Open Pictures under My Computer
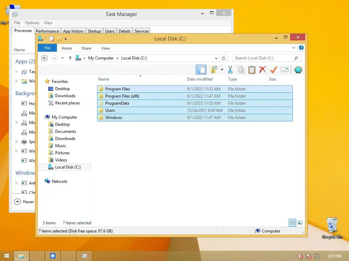Image resolution: width=349 pixels, height=261 pixels. point(62,153)
